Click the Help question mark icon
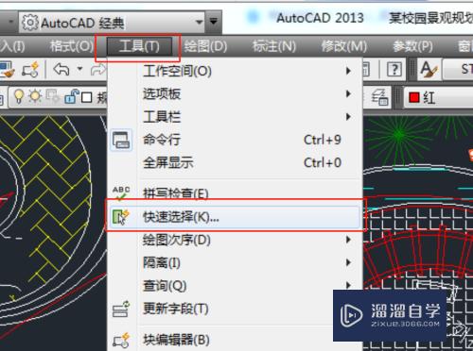The width and height of the screenshot is (473, 351). [394, 69]
